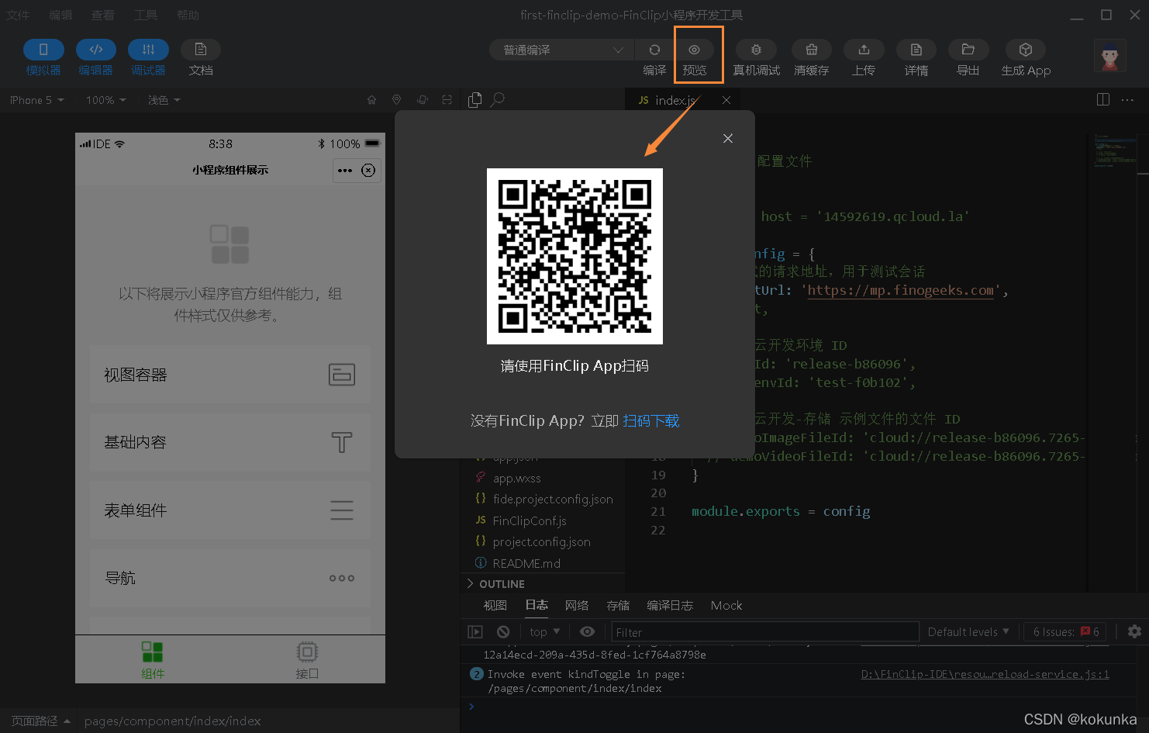This screenshot has height=733, width=1149.
Task: Open the 普通编译 compile mode dropdown
Action: (x=561, y=49)
